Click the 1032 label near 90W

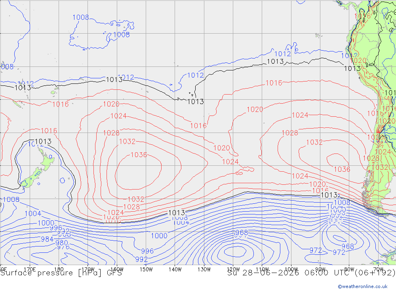click(x=314, y=142)
